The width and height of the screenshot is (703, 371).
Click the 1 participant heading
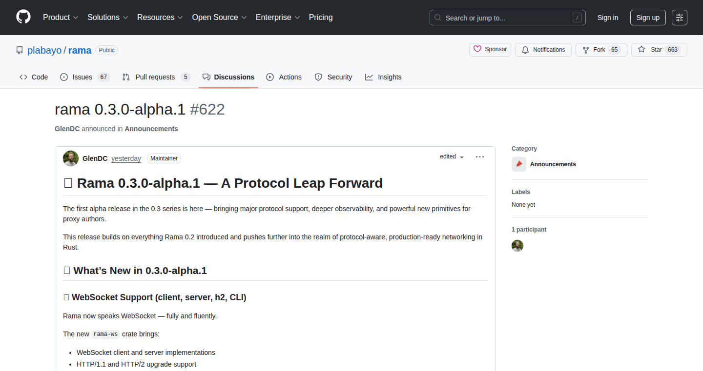click(529, 230)
